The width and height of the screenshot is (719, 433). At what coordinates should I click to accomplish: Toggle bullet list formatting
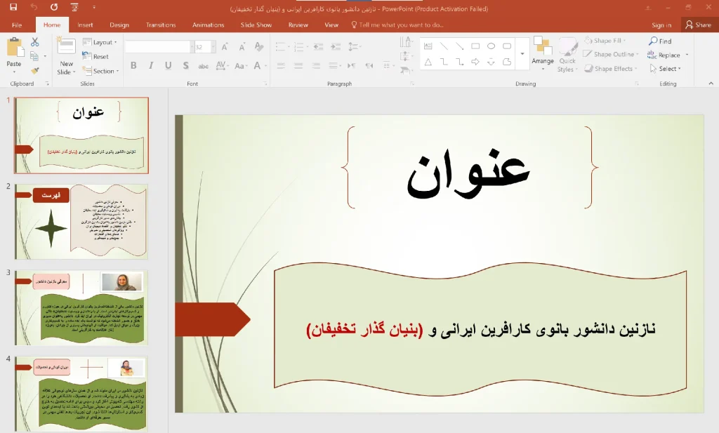(x=281, y=45)
